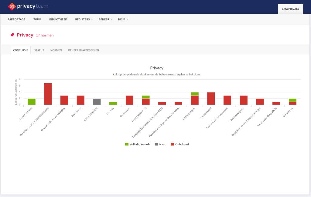Expand the BEHEER dropdown menu
The height and width of the screenshot is (197, 311).
coord(105,19)
